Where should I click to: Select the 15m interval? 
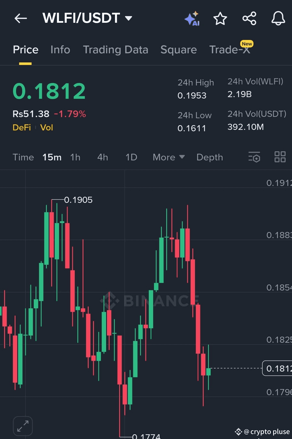point(52,157)
